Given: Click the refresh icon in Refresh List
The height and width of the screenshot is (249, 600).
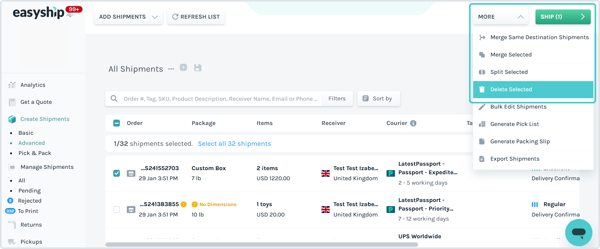Looking at the screenshot, I should [175, 17].
